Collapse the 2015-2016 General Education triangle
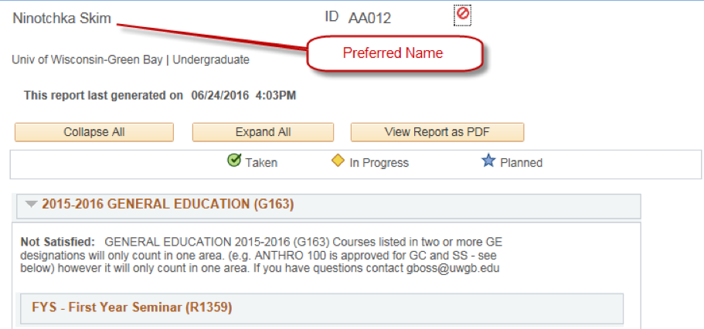Screen dimensions: 704x329 click(31, 205)
